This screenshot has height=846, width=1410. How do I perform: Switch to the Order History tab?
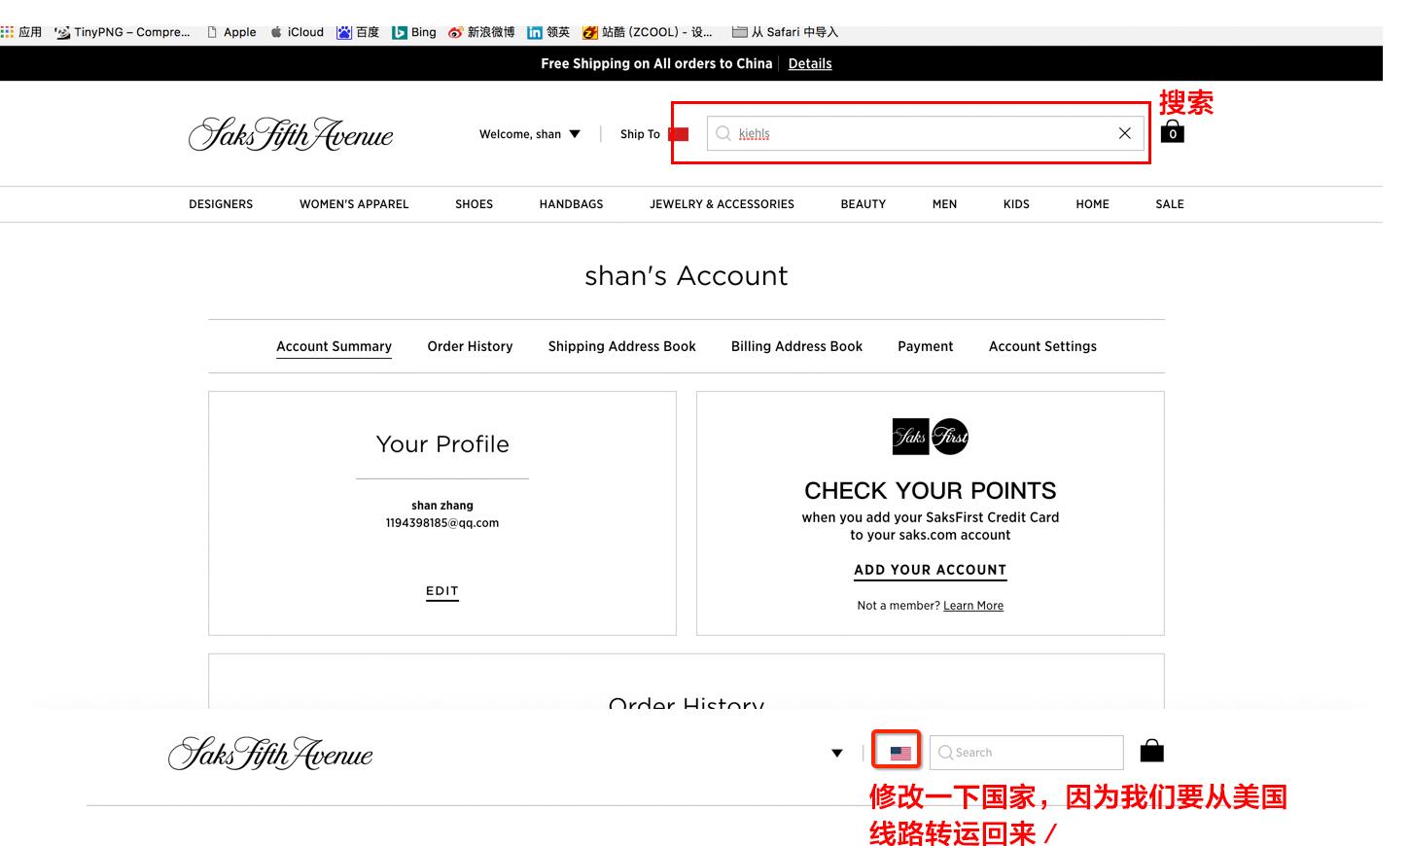(x=470, y=346)
